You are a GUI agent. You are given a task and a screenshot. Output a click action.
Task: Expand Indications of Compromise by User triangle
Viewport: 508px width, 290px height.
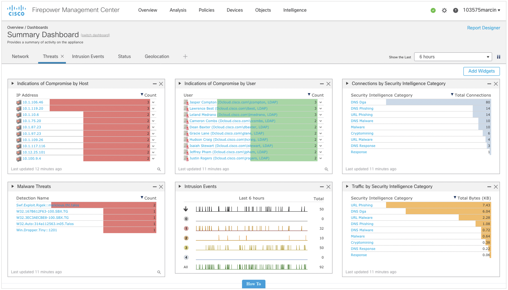pos(180,84)
